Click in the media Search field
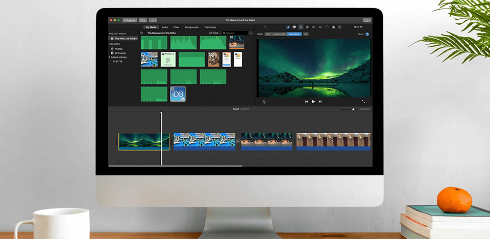 click(x=235, y=33)
